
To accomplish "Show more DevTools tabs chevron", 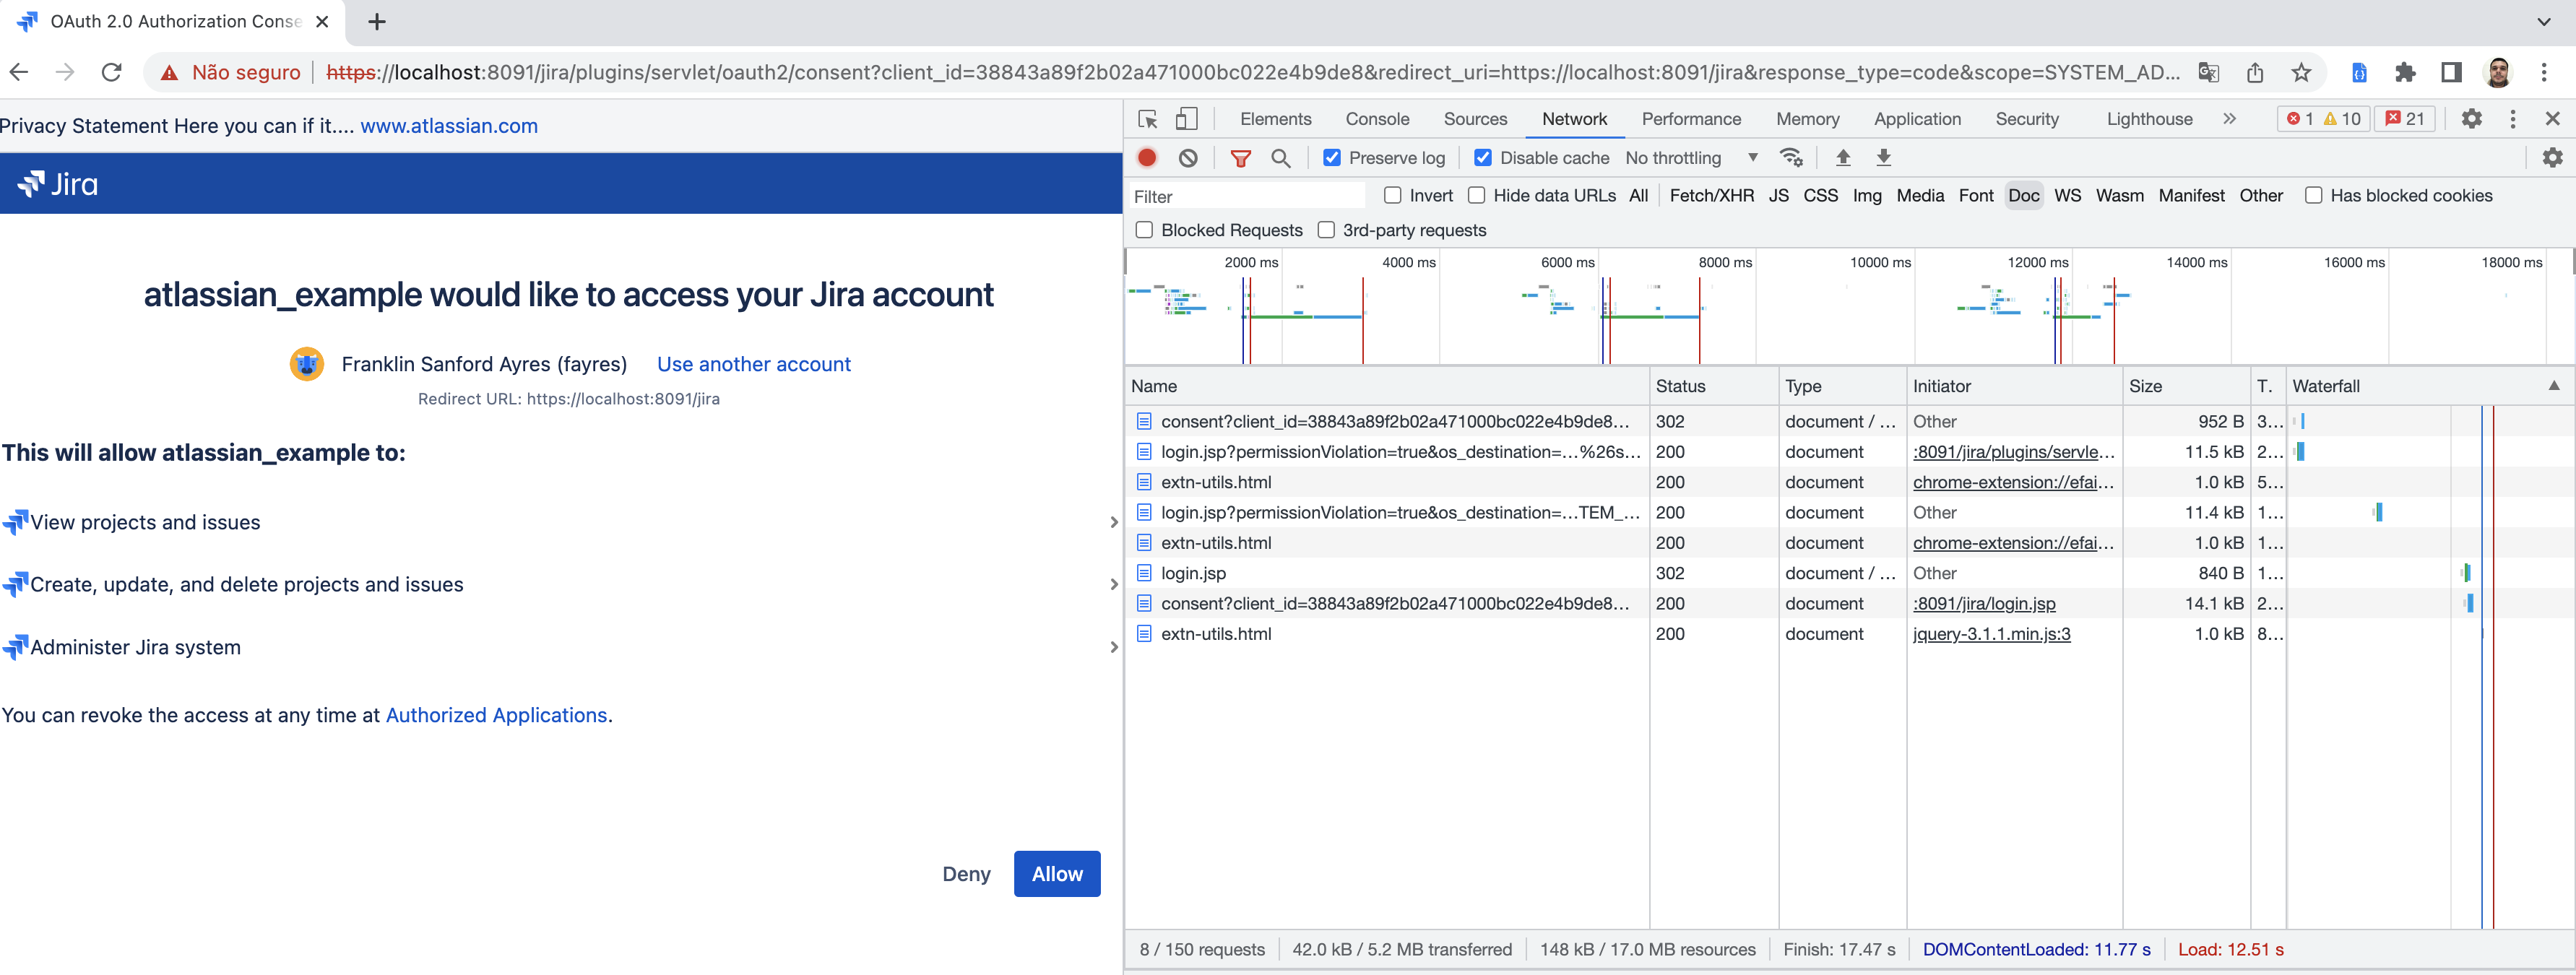I will [2229, 119].
